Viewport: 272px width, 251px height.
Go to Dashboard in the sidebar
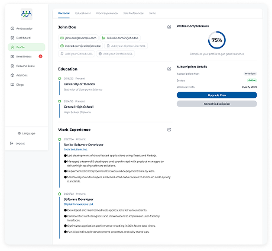coord(27,38)
